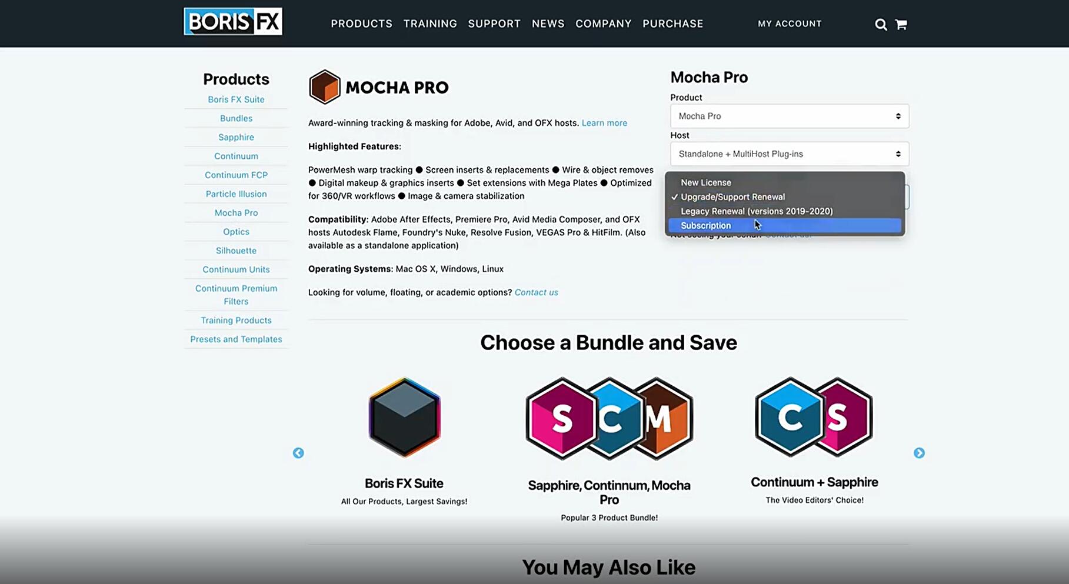Open Silhouette in Products sidebar
This screenshot has width=1069, height=584.
(236, 250)
